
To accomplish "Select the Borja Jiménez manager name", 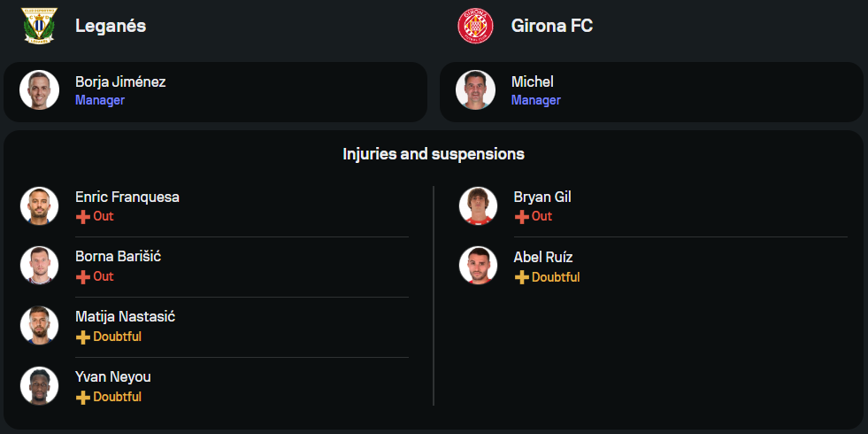I will click(120, 82).
